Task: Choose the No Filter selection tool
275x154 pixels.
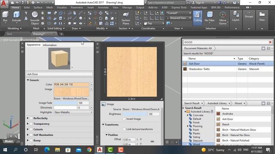Action: click(x=210, y=17)
